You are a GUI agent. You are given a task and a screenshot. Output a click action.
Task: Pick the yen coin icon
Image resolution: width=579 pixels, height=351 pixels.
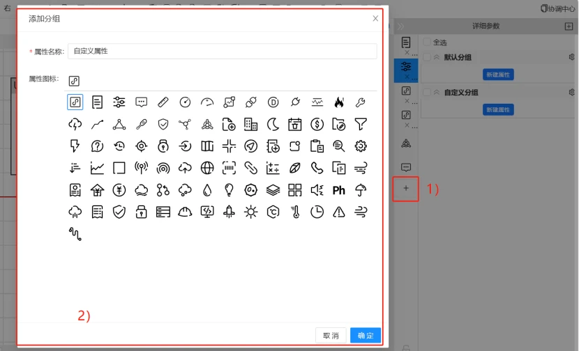point(119,190)
